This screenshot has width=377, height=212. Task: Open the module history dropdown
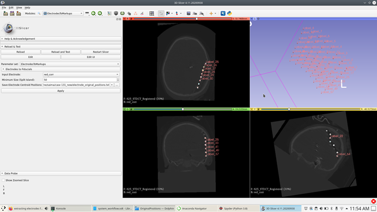tap(87, 13)
